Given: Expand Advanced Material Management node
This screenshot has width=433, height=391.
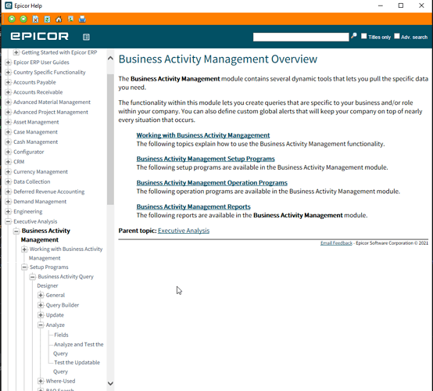Looking at the screenshot, I should pos(9,102).
